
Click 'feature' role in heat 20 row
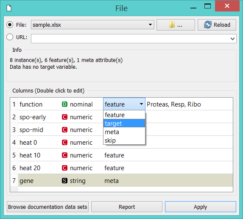click(115, 168)
